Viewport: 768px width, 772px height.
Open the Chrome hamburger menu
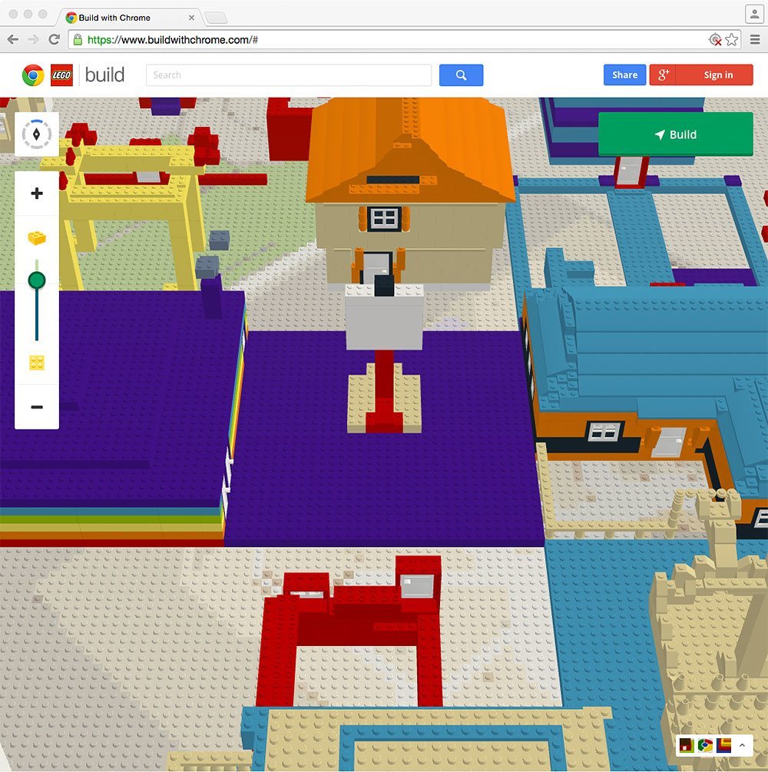click(x=755, y=39)
